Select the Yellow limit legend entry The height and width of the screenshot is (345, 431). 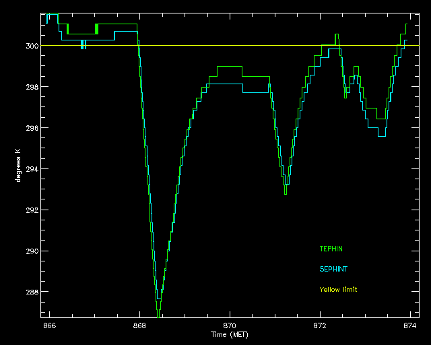338,289
